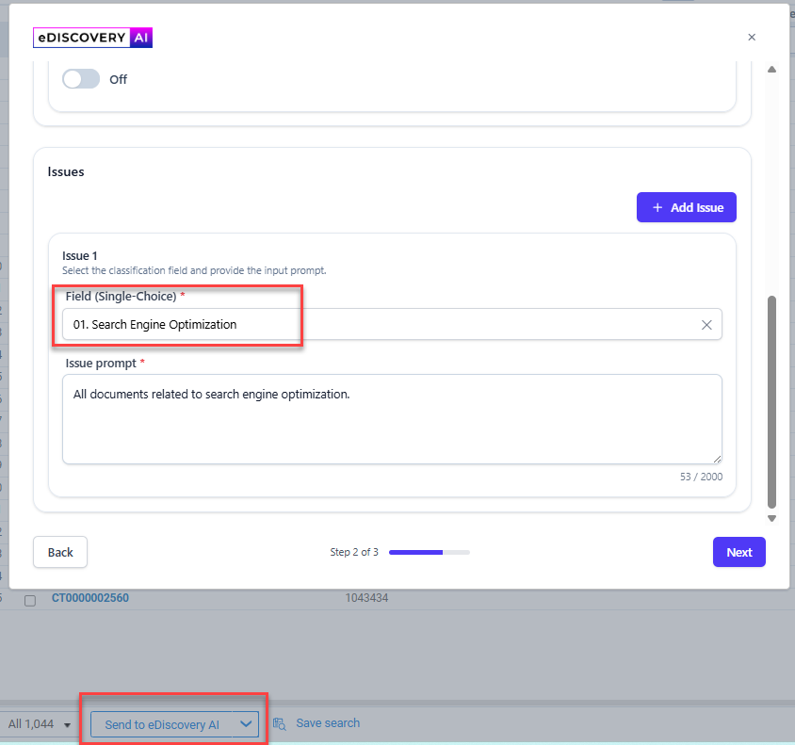Click the Save search text link

[328, 723]
